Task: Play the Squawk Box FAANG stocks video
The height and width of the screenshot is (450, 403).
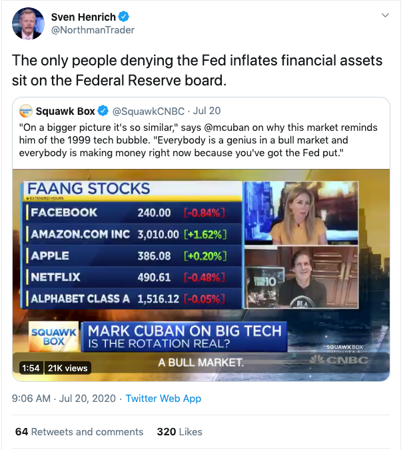Action: pos(201,275)
